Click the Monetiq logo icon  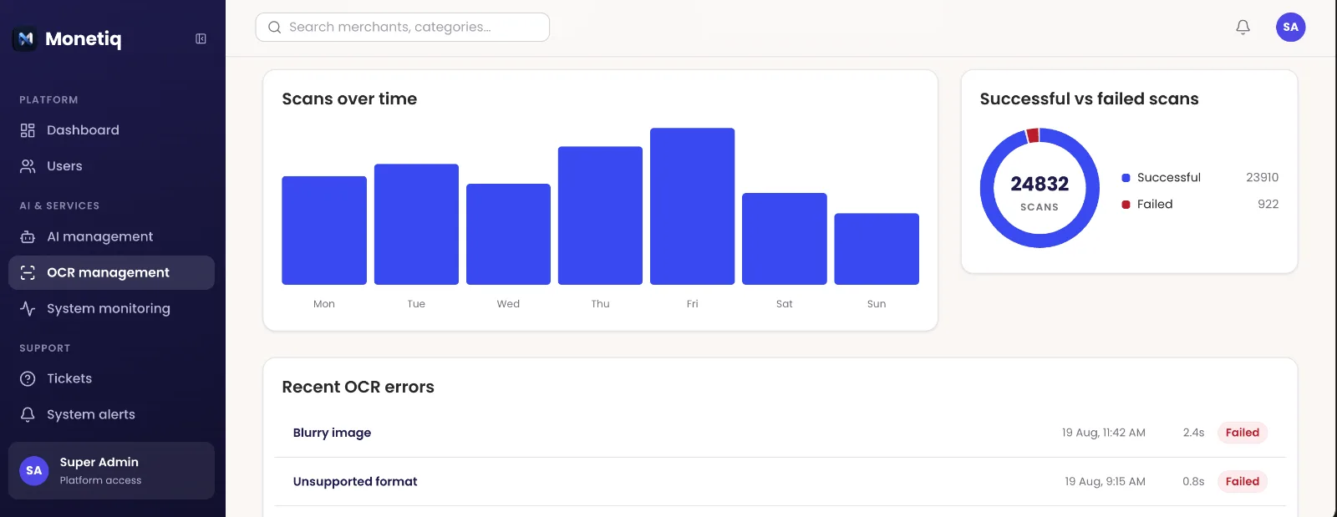(25, 38)
